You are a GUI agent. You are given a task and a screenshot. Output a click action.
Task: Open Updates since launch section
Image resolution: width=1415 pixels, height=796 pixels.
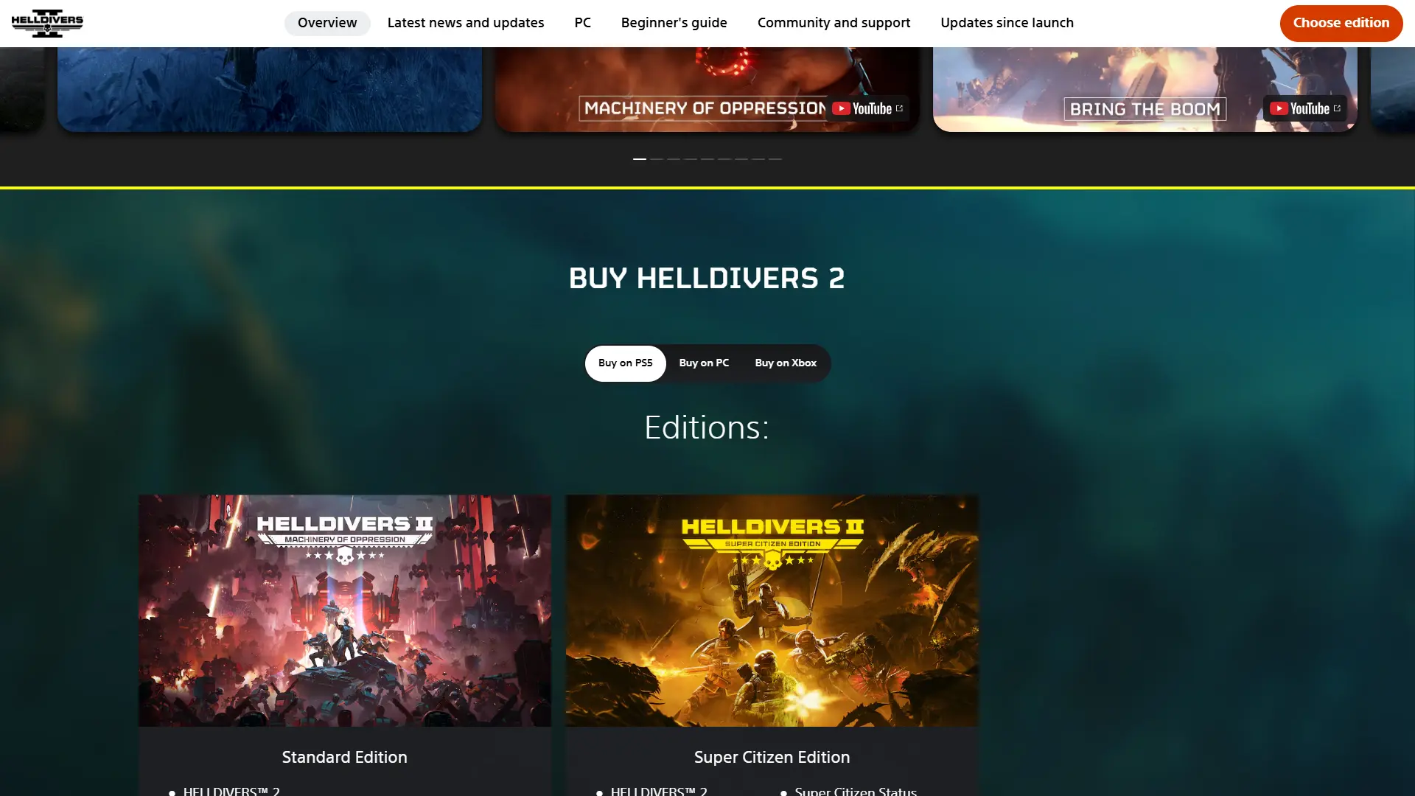1007,23
